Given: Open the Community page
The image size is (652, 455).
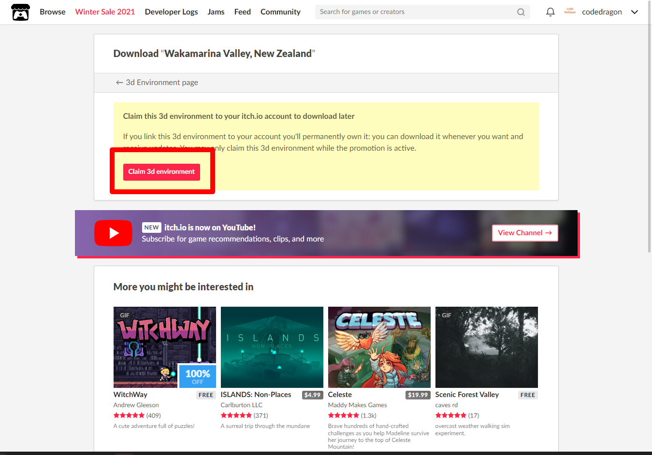Looking at the screenshot, I should coord(280,12).
